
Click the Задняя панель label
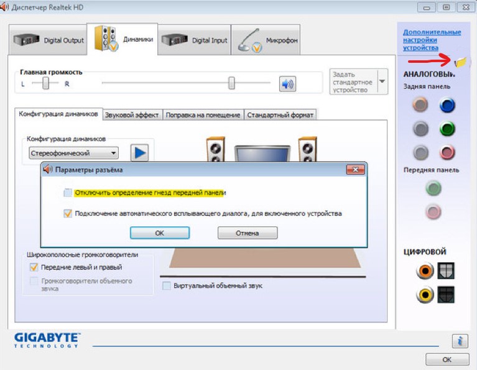[x=427, y=86]
